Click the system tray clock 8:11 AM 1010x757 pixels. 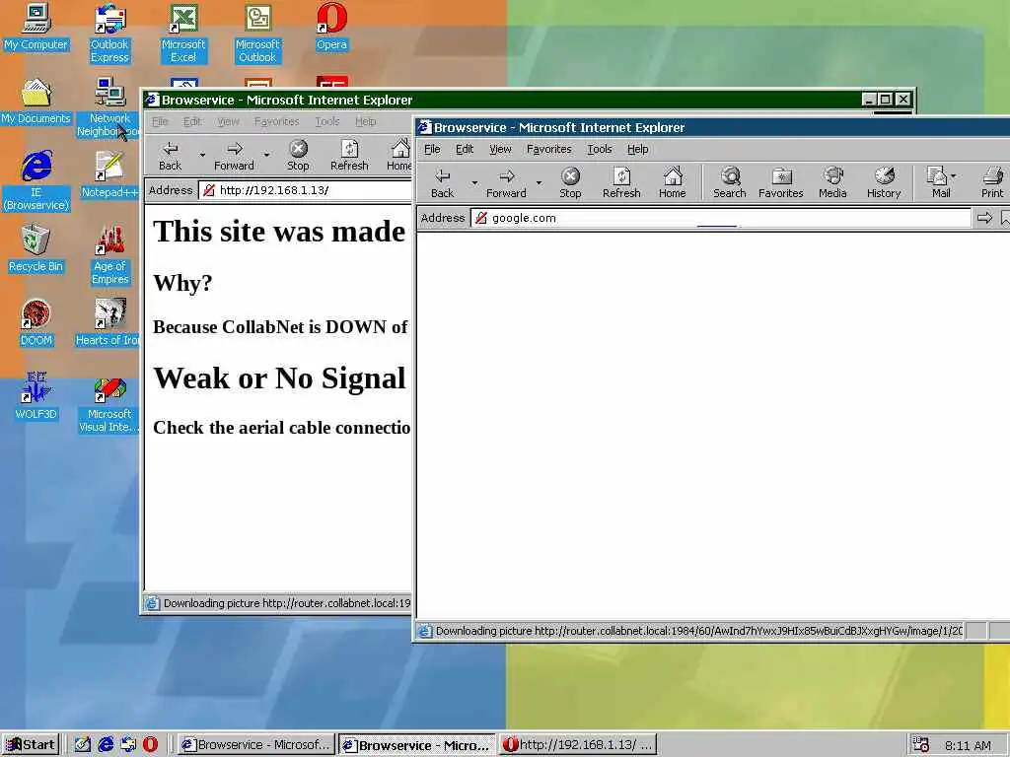tap(968, 745)
